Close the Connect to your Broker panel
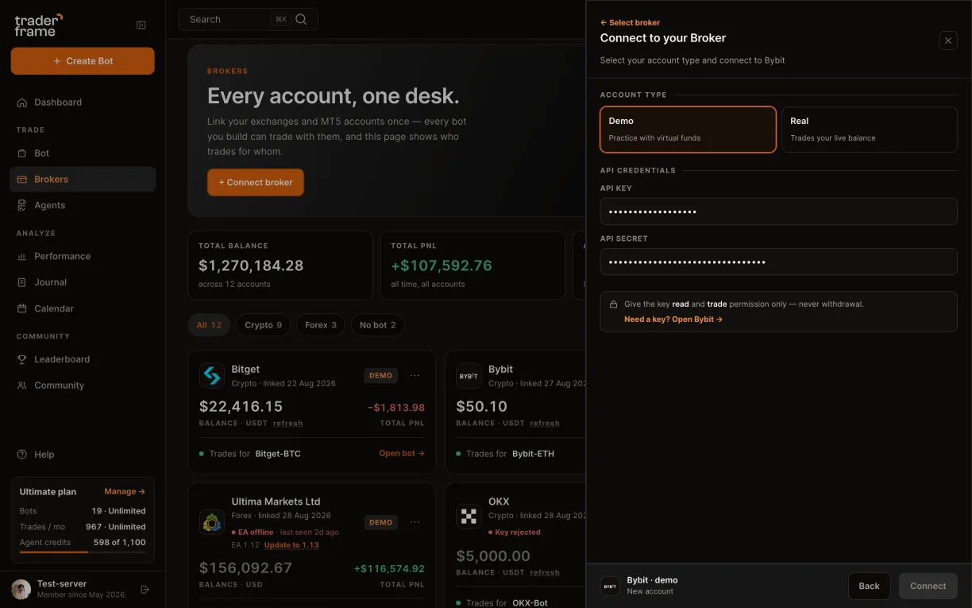 click(948, 41)
